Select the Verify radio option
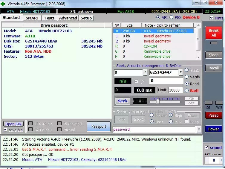Viewport: 225px width, 169px height. [186, 77]
